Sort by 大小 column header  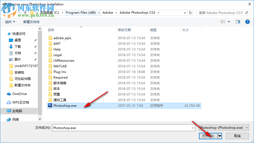point(186,30)
